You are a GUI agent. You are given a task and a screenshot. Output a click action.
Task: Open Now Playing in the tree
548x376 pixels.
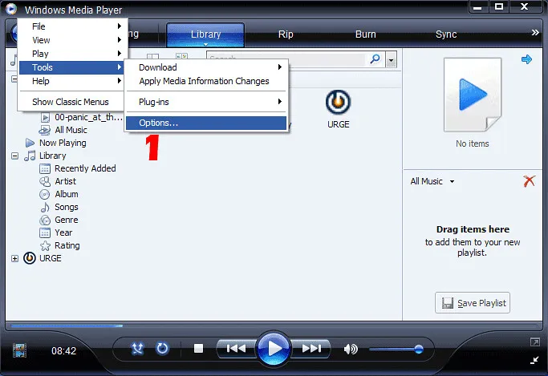pyautogui.click(x=63, y=143)
